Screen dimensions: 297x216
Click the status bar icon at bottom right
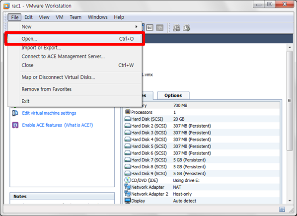coord(282,209)
